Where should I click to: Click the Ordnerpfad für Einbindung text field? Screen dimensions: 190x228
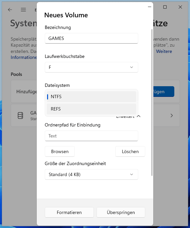coord(91,136)
